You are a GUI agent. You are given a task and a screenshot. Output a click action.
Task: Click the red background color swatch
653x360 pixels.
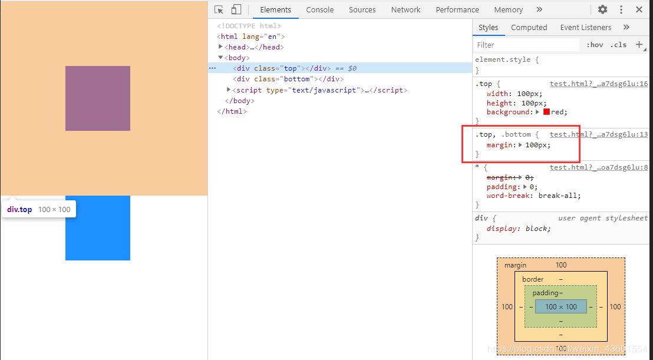pos(546,112)
